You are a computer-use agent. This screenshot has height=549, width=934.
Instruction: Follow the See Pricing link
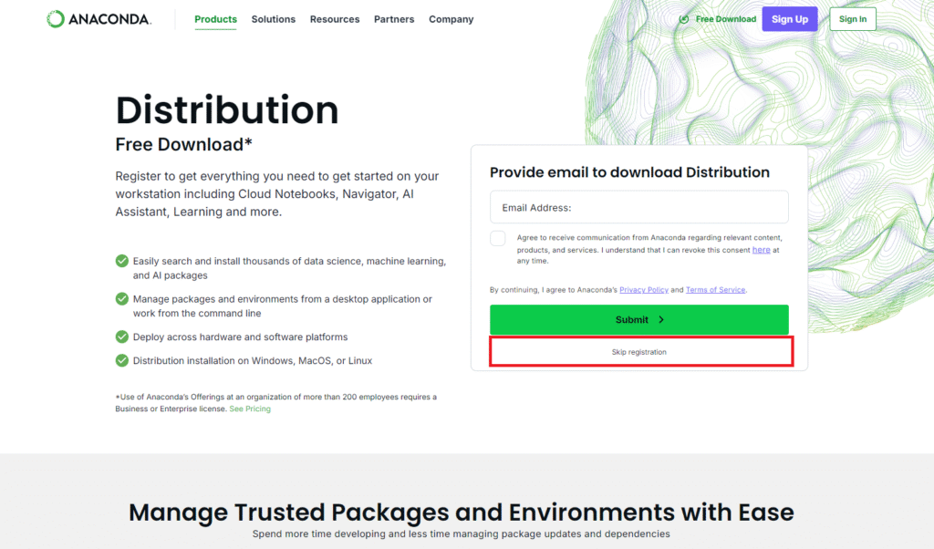pyautogui.click(x=250, y=409)
